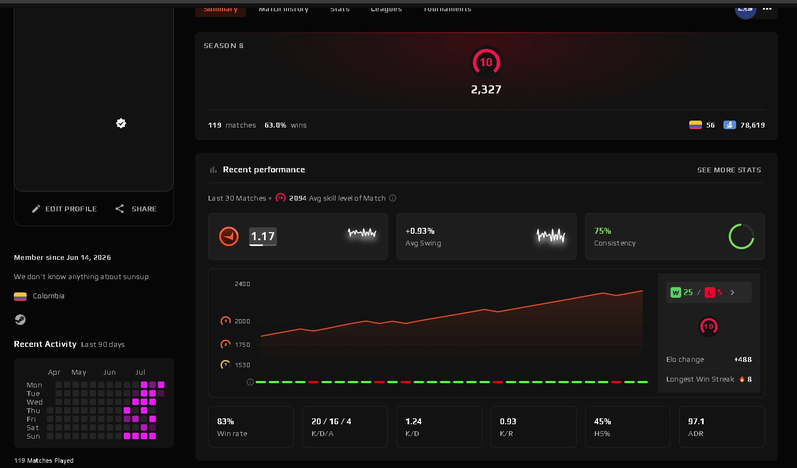This screenshot has height=468, width=797.
Task: Click the level 7 icon at 1530
Action: tap(226, 365)
